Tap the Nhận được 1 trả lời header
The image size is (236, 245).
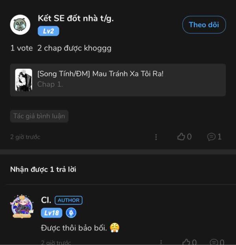(x=43, y=169)
